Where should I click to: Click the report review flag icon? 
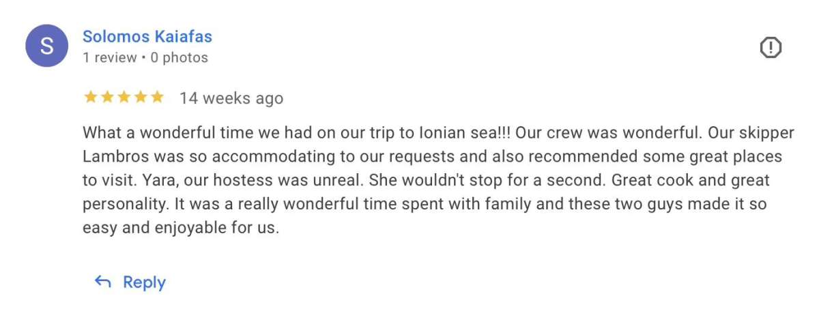click(771, 48)
